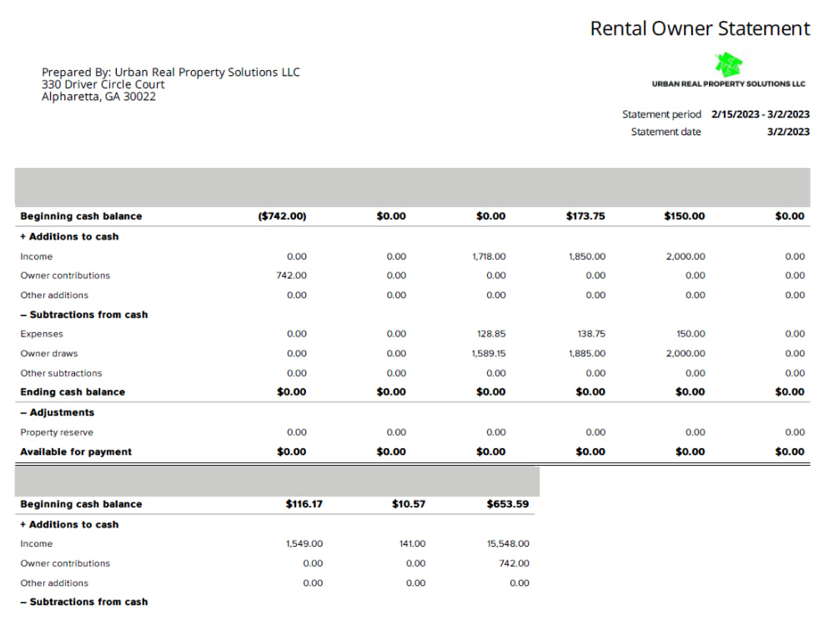Click the green Urban Real Property logo icon
The width and height of the screenshot is (834, 626).
[x=728, y=64]
